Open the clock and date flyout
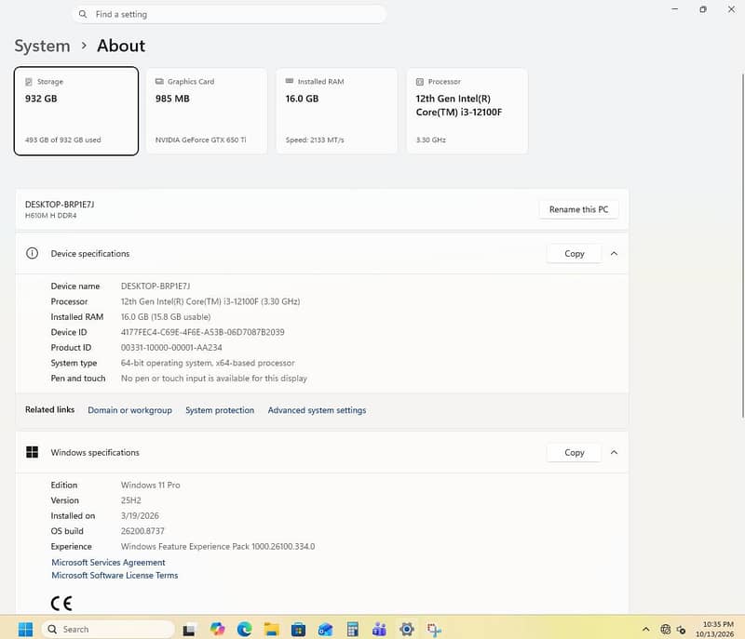 pyautogui.click(x=715, y=629)
